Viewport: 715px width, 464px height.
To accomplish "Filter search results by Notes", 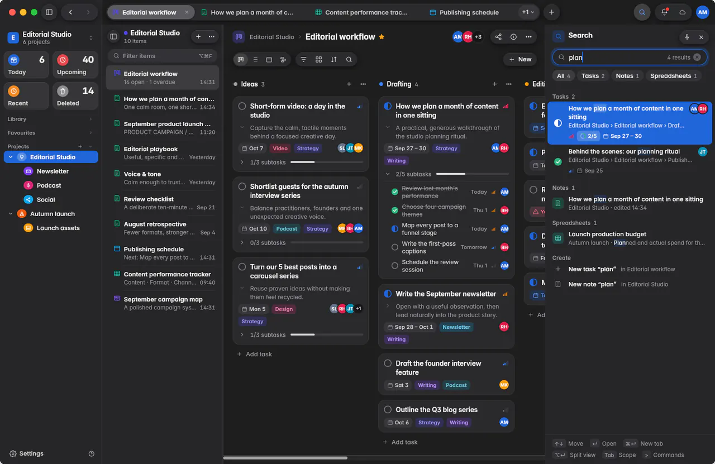I will pyautogui.click(x=627, y=76).
